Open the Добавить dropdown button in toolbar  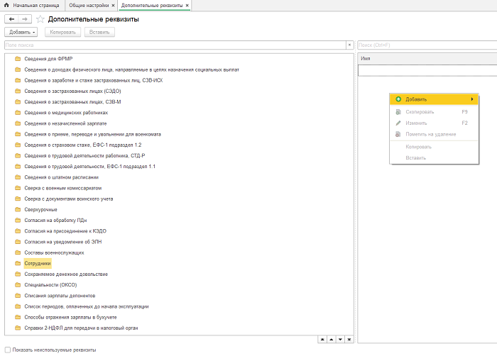point(21,32)
